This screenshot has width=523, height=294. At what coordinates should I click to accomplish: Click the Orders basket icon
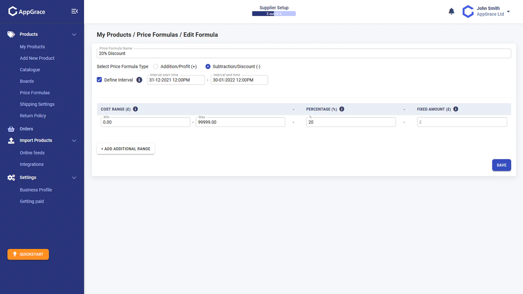[11, 129]
